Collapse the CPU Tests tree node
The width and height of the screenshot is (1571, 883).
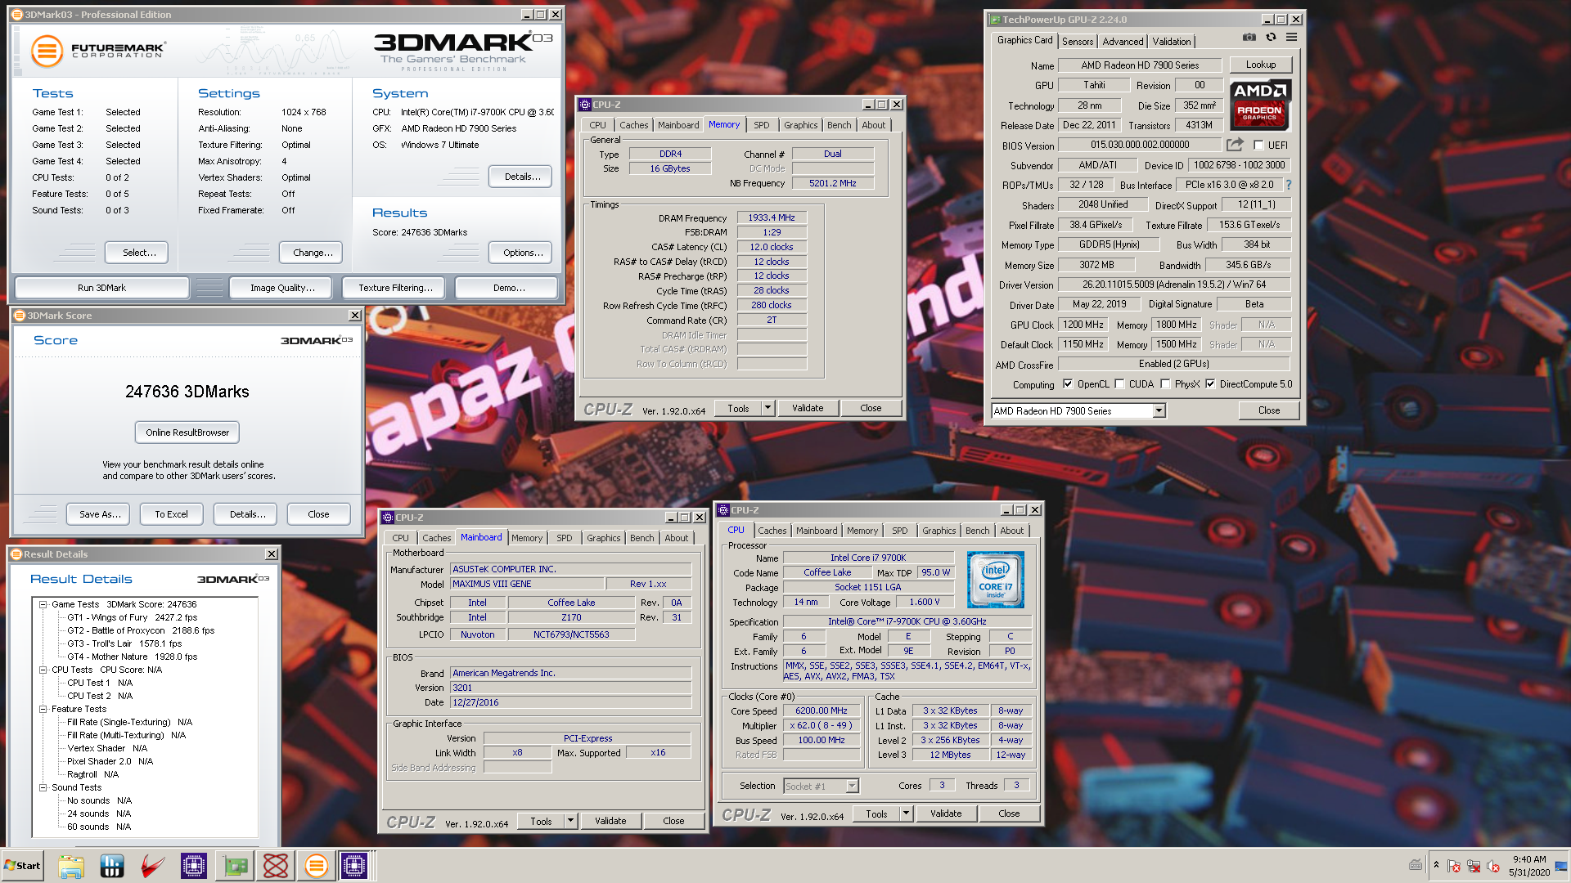coord(43,670)
